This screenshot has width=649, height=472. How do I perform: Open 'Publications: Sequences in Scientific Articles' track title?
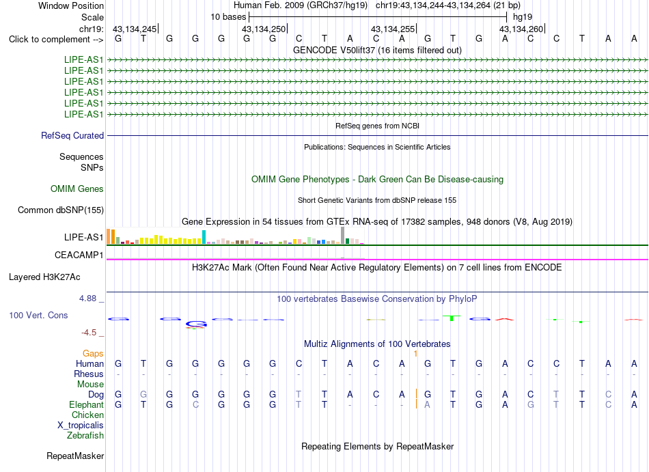377,147
